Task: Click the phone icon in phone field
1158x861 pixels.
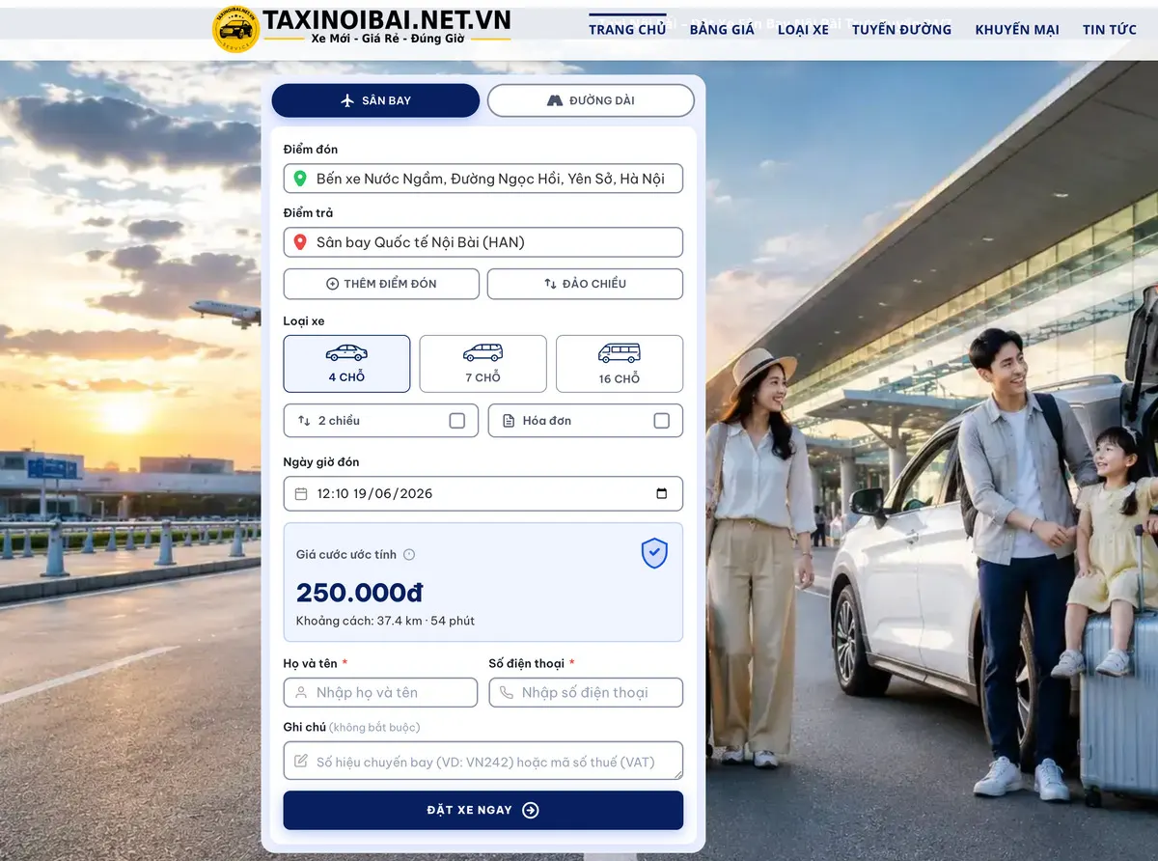Action: (507, 692)
